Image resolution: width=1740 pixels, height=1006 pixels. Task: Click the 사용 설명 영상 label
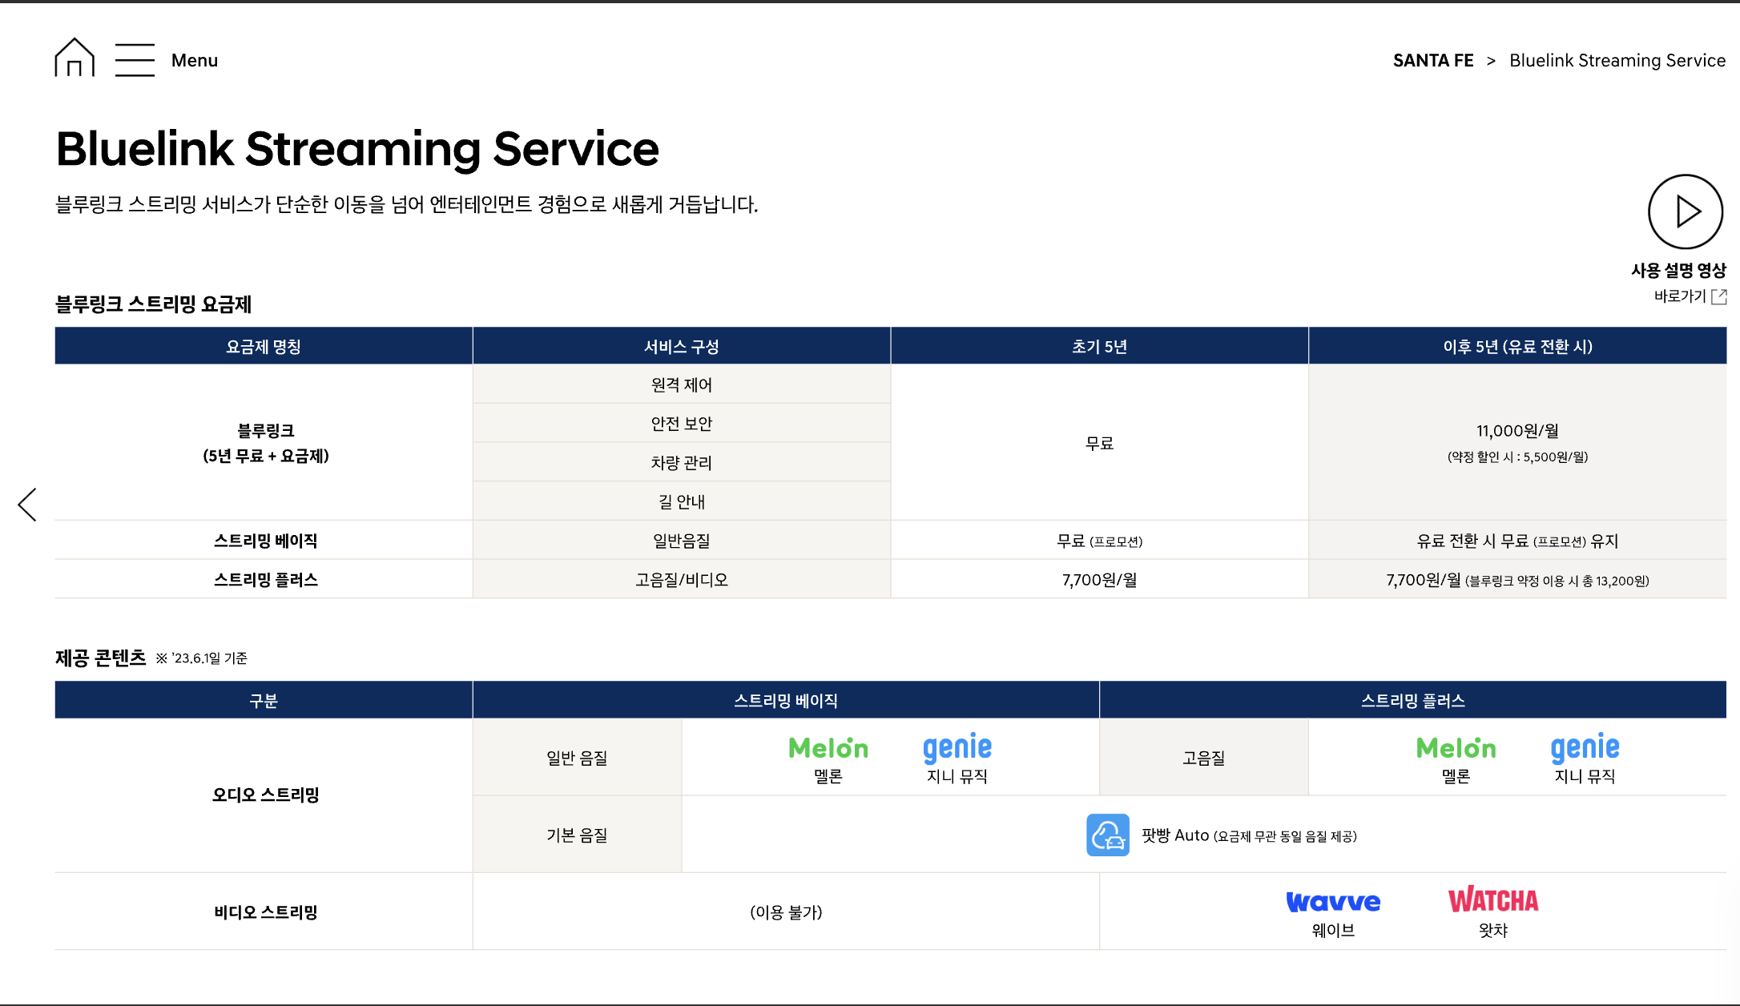pos(1678,271)
